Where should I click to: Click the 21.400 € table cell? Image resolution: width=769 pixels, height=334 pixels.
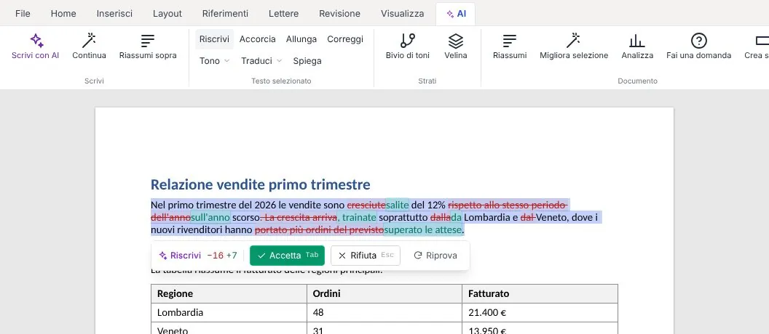(540, 312)
